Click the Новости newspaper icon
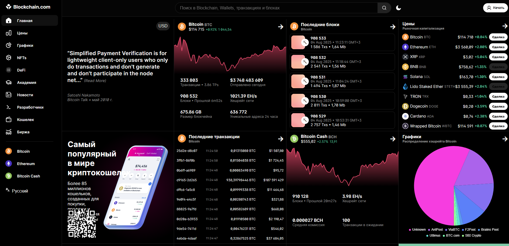 click(x=9, y=95)
